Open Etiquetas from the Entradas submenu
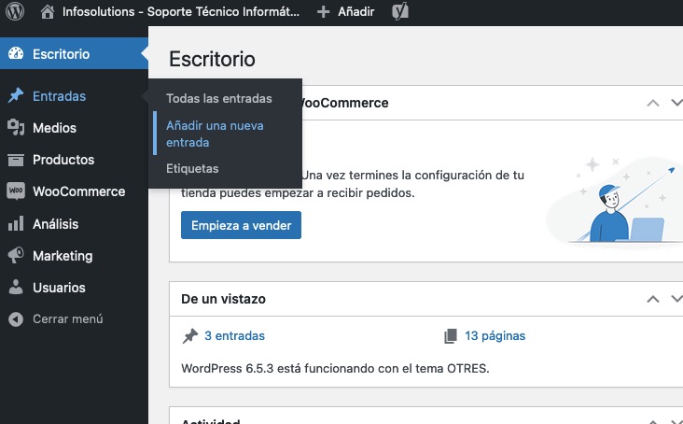Screen dimensions: 683x424 192,169
